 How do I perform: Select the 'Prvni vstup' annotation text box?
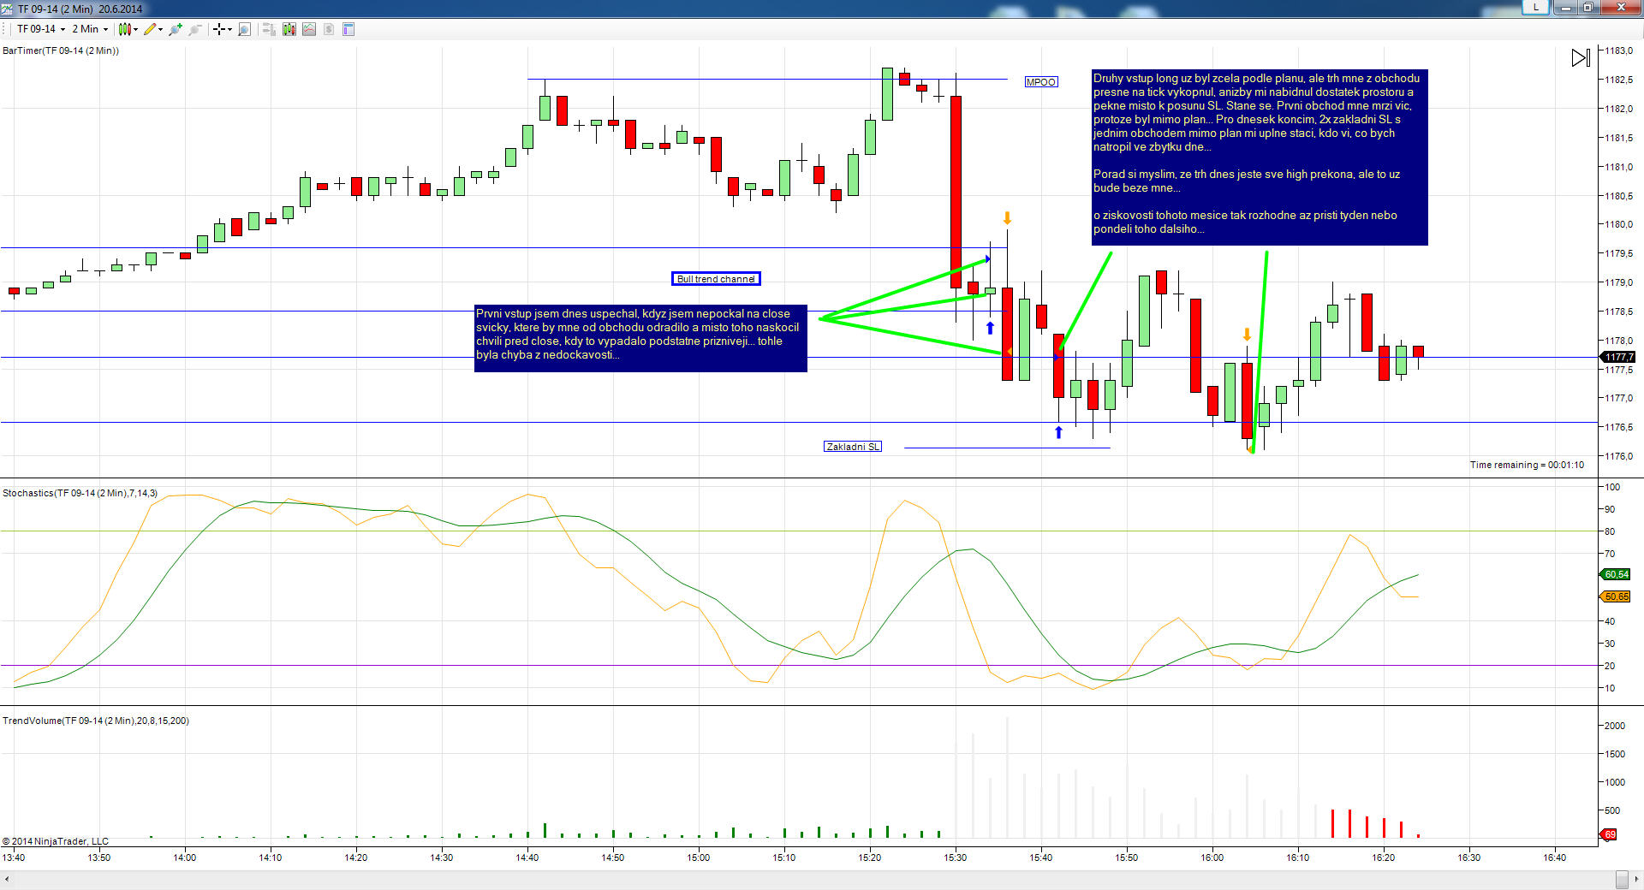tap(640, 338)
